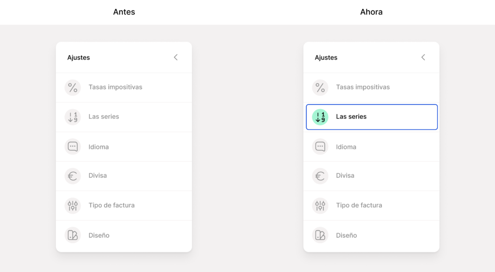This screenshot has width=495, height=272.
Task: Choose Tipo de factura text in Ahora panel
Action: pos(359,205)
